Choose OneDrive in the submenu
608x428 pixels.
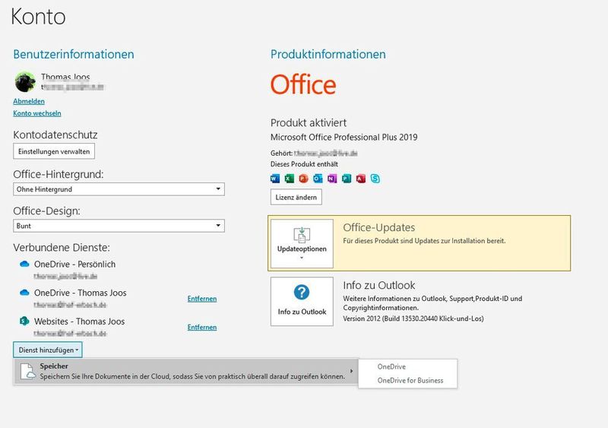[x=391, y=366]
